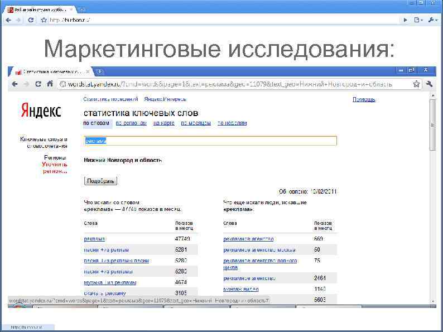The width and height of the screenshot is (443, 332).
Task: Open 'песня +из рекламы песни' link
Action: pyautogui.click(x=117, y=261)
